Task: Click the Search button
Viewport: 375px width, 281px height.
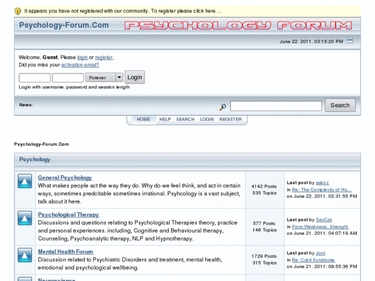Action: (x=340, y=105)
